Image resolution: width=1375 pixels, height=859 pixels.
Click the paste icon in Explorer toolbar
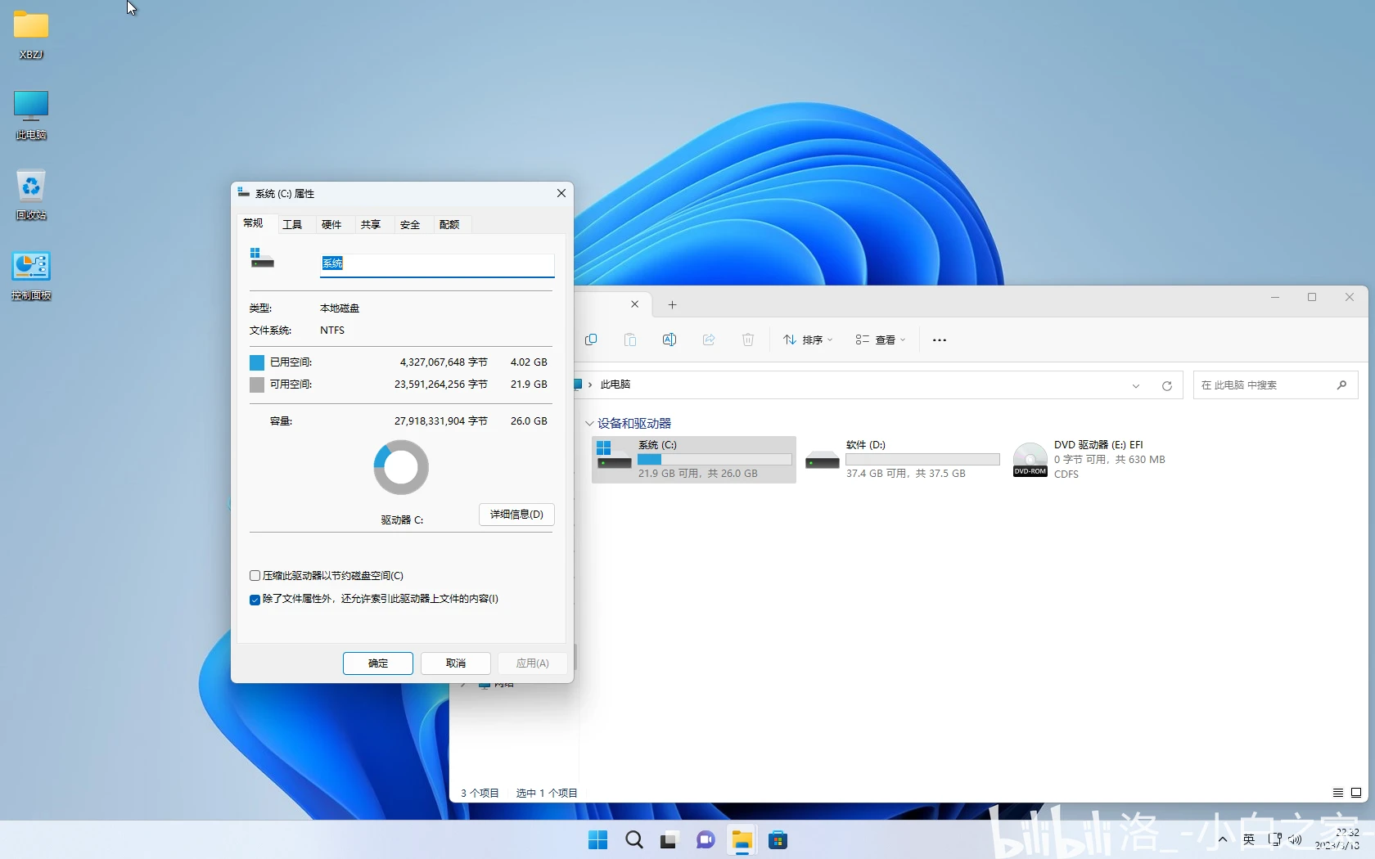click(630, 340)
